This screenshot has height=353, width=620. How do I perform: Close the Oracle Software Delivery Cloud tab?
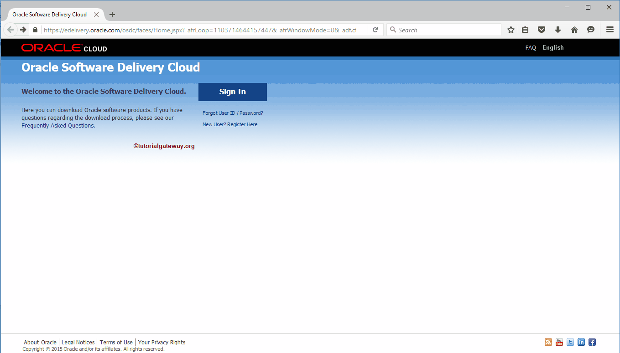coord(96,15)
